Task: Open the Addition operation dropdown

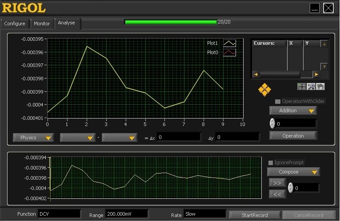Action: coord(293,110)
